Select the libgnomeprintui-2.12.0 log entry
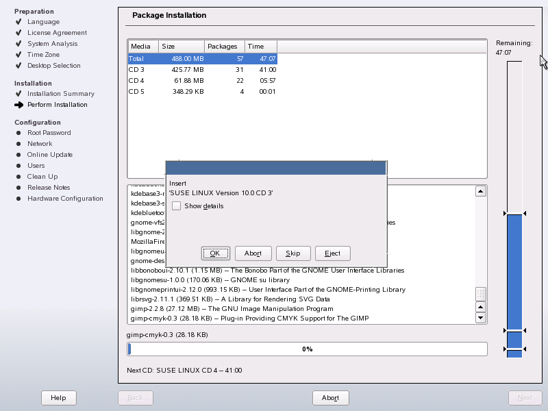The image size is (548, 411). click(x=268, y=290)
